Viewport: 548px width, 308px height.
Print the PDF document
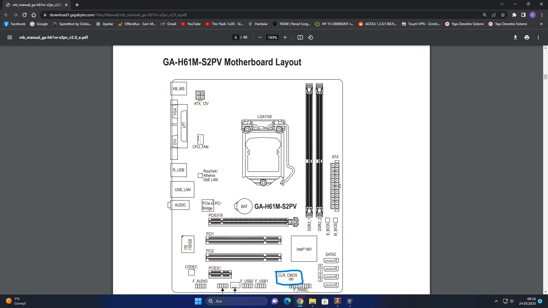point(527,37)
